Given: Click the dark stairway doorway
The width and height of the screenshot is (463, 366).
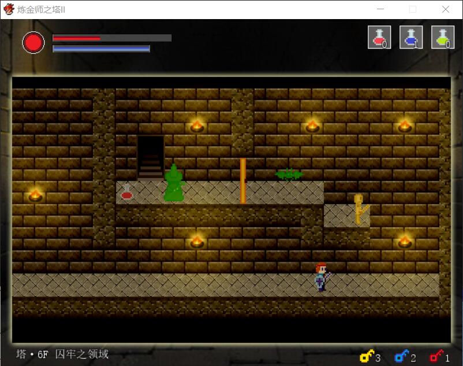Looking at the screenshot, I should pos(150,158).
